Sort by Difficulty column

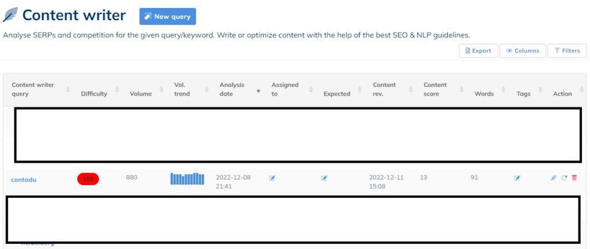click(94, 94)
